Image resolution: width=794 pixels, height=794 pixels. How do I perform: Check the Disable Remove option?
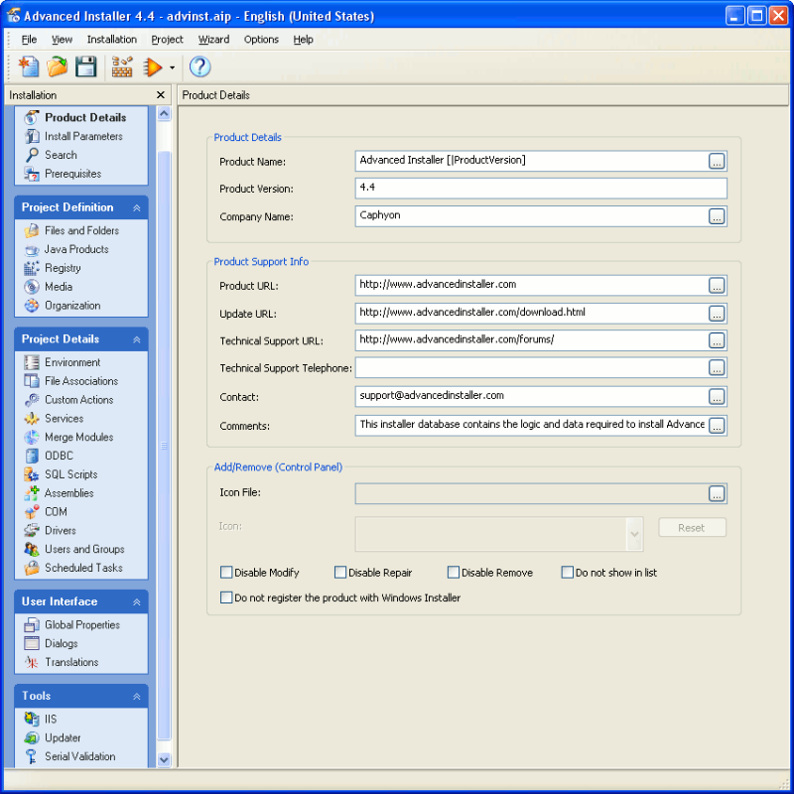click(454, 573)
